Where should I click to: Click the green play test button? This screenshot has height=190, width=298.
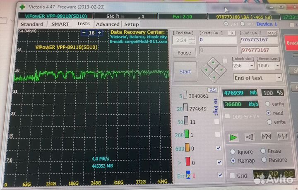pyautogui.click(x=233, y=137)
